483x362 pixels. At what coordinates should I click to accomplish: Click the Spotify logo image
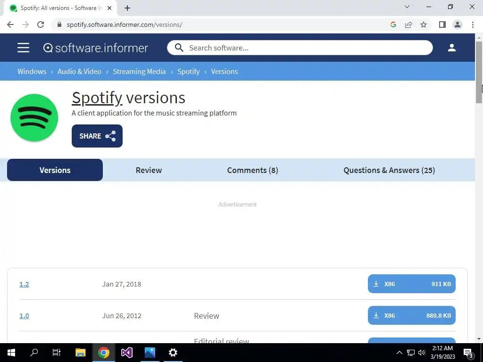pos(34,117)
